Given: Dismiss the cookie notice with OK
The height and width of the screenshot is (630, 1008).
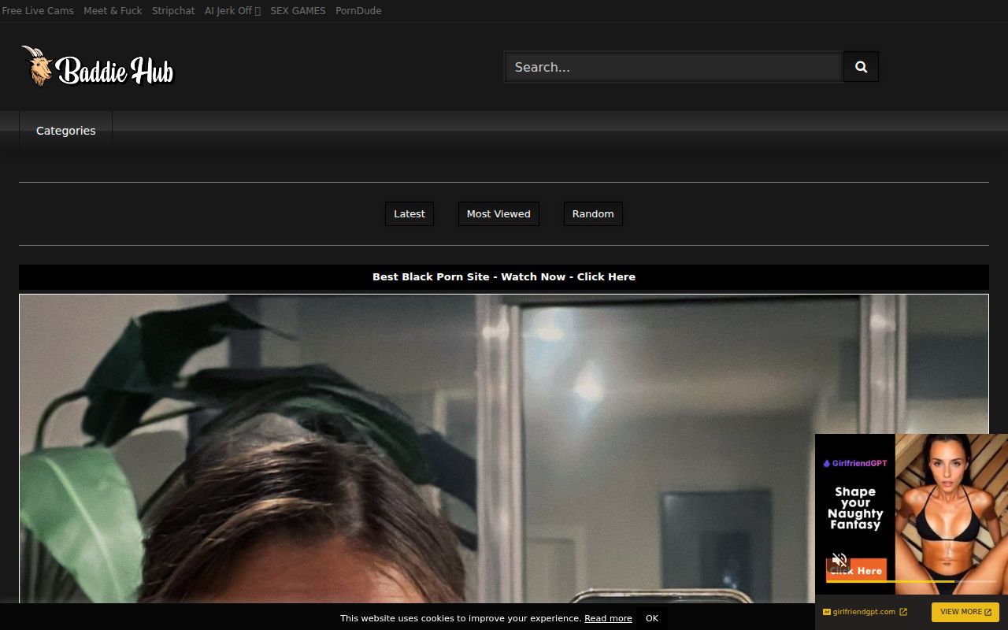Looking at the screenshot, I should click(652, 618).
